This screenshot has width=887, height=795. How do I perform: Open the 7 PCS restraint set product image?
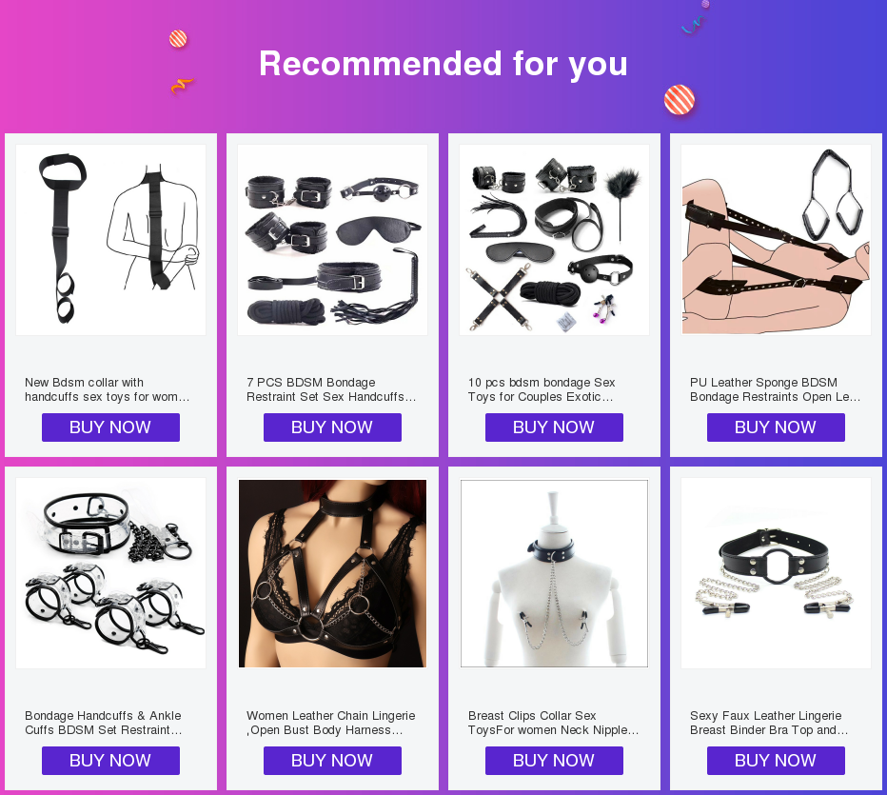tap(333, 240)
